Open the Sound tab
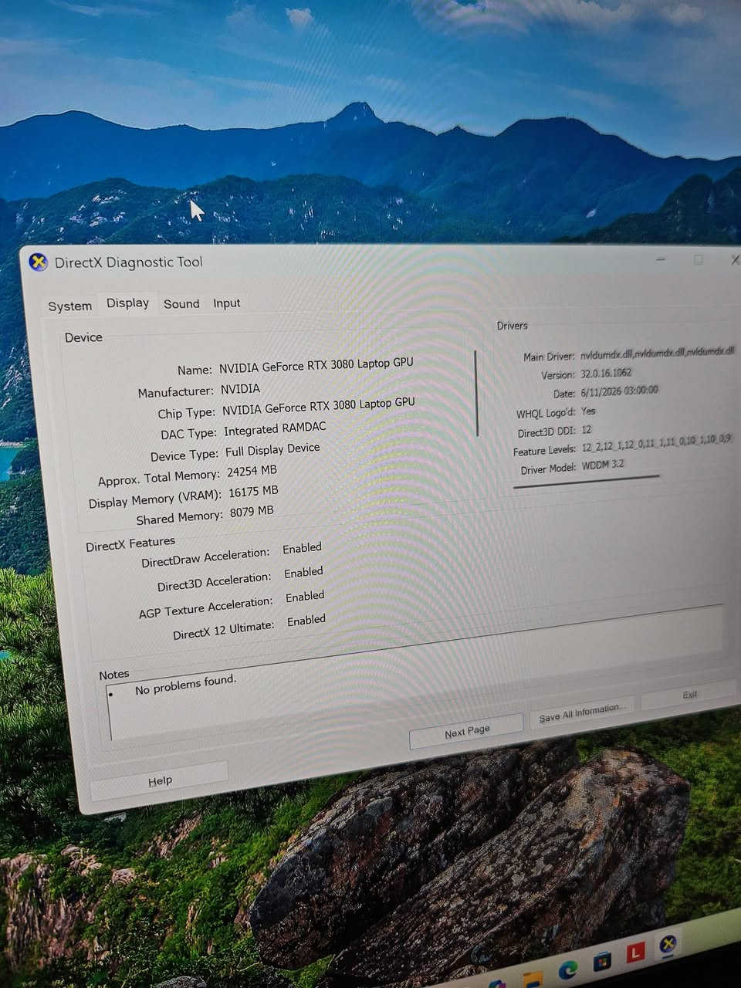 pos(181,303)
